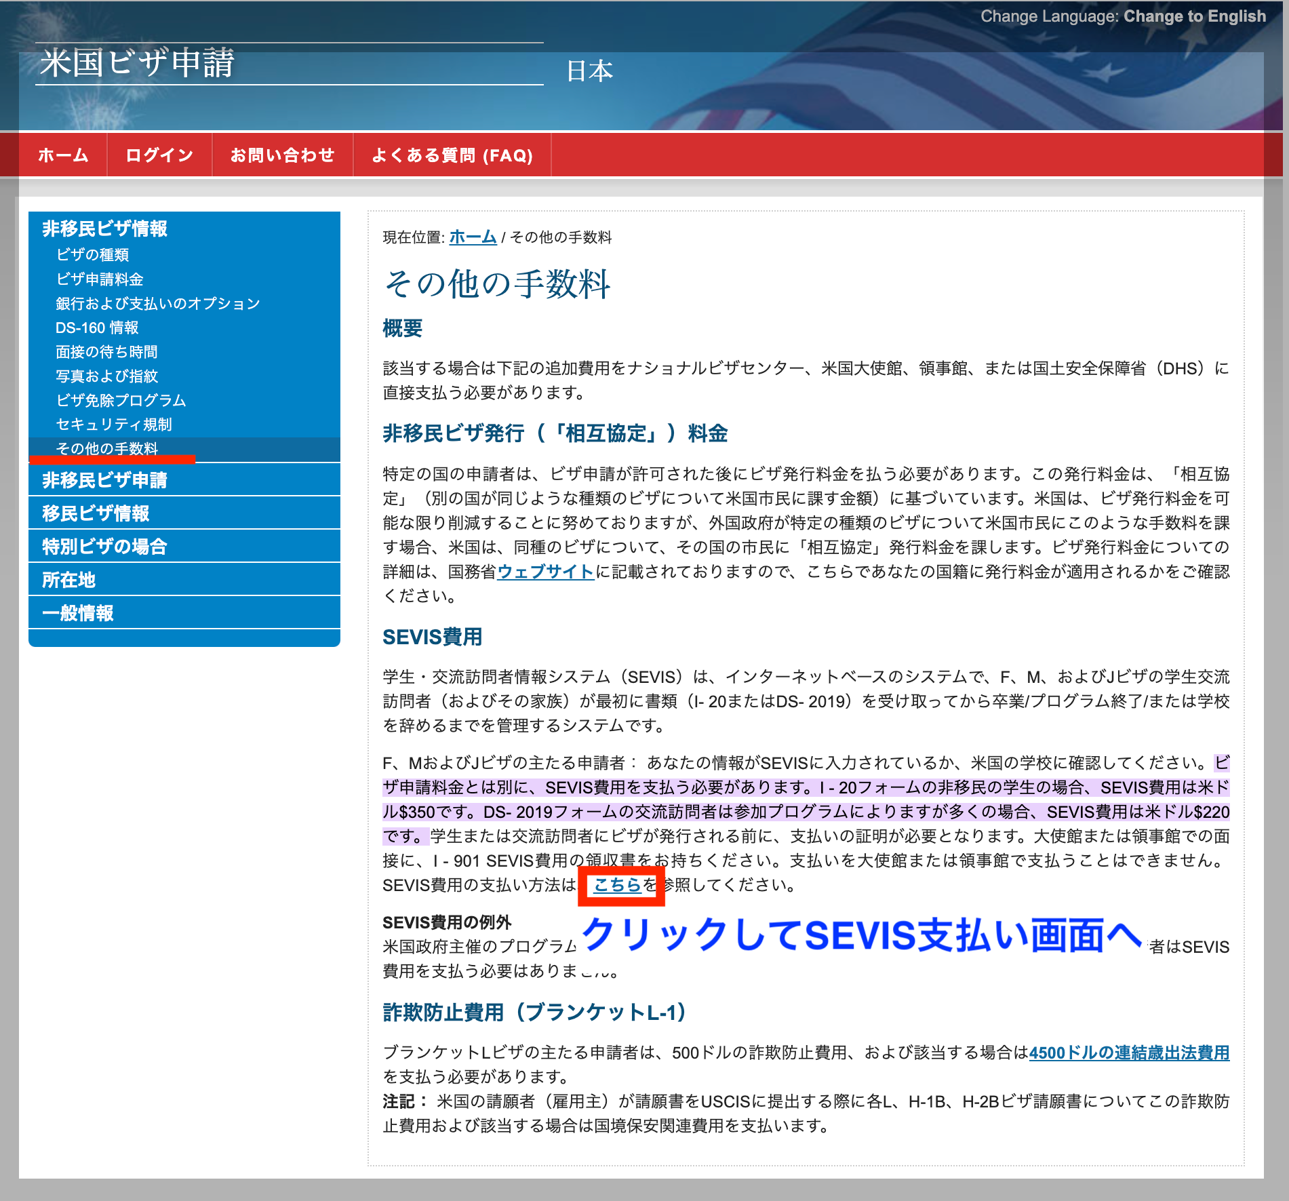Select ビザの種類 in the sidebar

click(92, 255)
